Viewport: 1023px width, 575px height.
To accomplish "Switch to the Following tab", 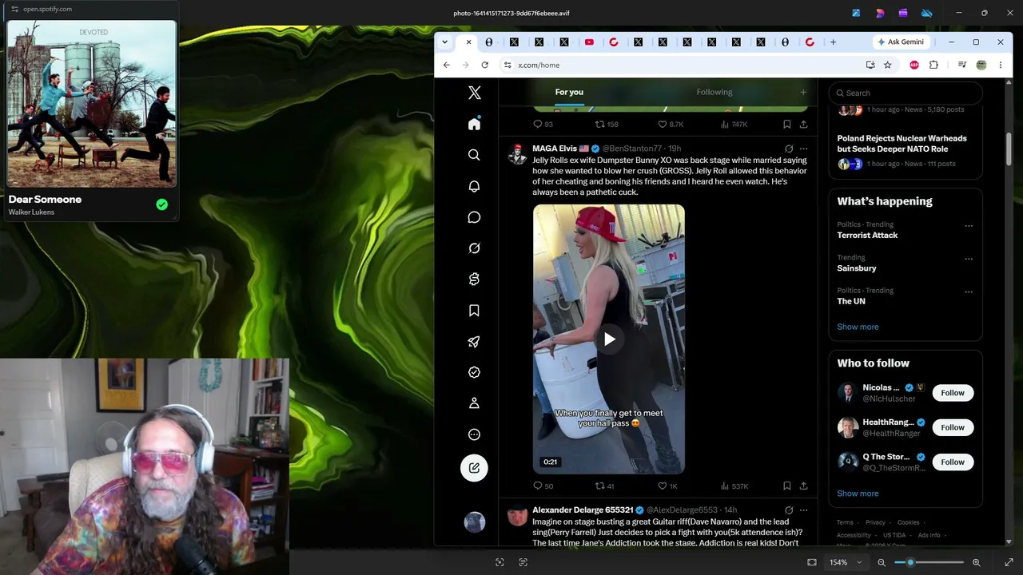I will [715, 92].
